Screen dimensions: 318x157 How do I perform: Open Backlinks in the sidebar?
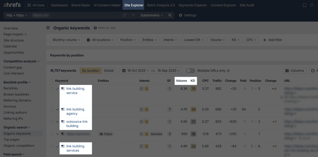click(x=11, y=88)
